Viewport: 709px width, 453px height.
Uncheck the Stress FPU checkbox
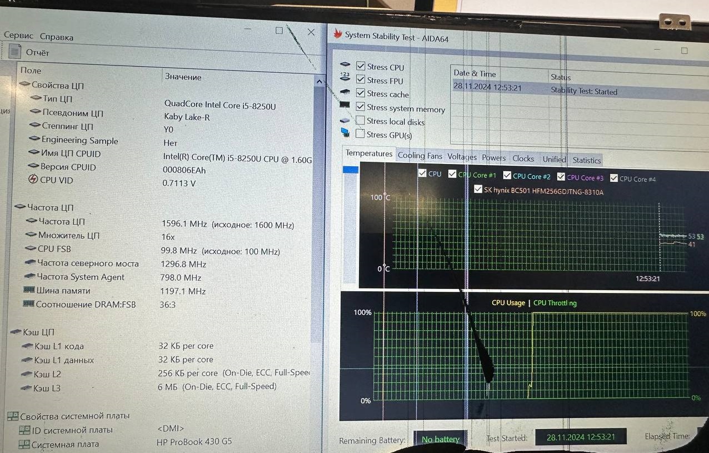tap(361, 79)
